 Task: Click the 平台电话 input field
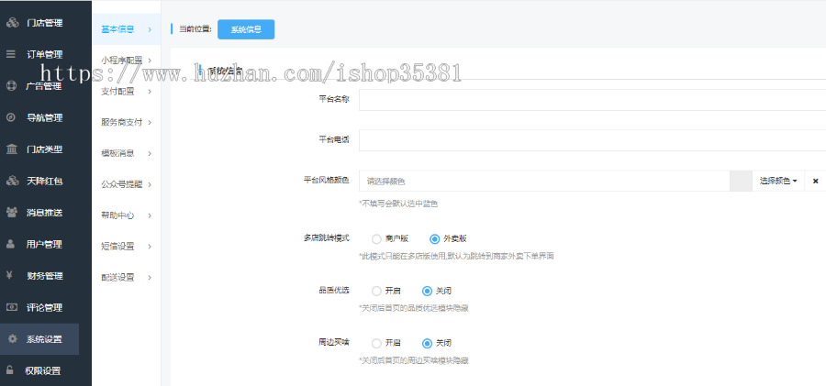coord(592,140)
